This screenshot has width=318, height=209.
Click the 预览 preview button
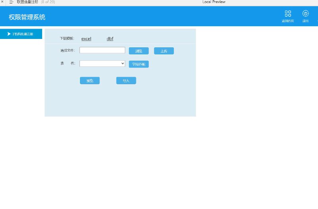[90, 81]
